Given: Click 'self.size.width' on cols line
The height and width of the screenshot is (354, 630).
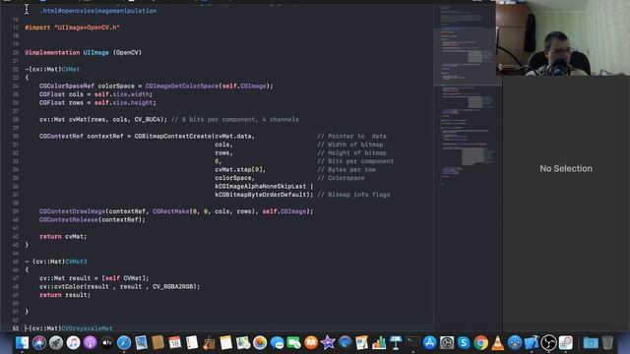Looking at the screenshot, I should 122,94.
